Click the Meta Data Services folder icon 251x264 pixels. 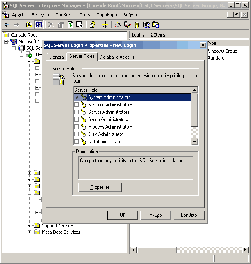coord(37,232)
